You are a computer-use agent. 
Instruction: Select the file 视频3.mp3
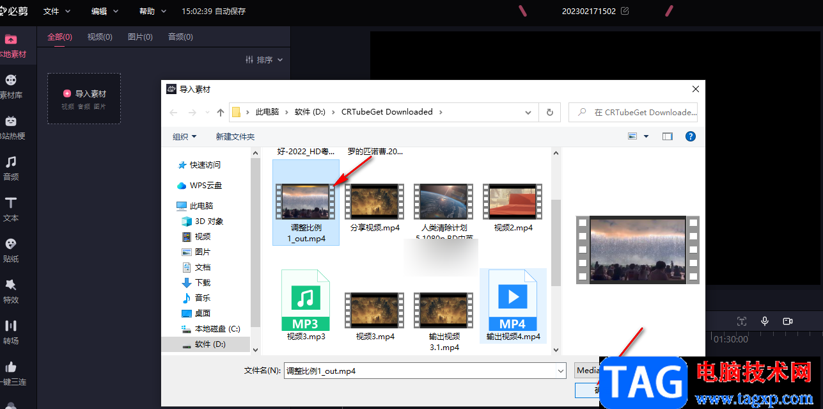(306, 306)
